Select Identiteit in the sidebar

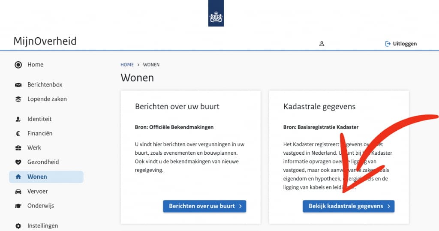(39, 119)
